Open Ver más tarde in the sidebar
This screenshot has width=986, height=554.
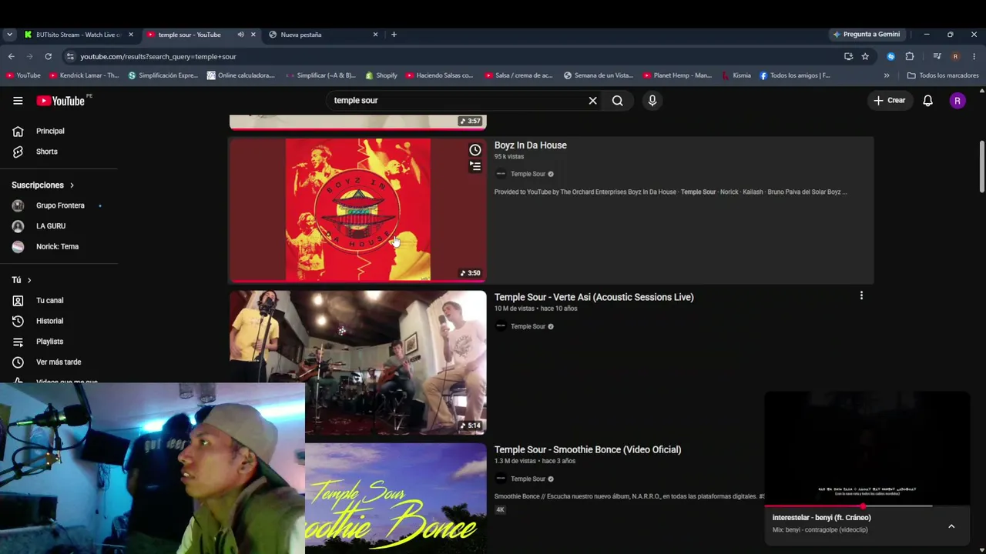point(59,362)
